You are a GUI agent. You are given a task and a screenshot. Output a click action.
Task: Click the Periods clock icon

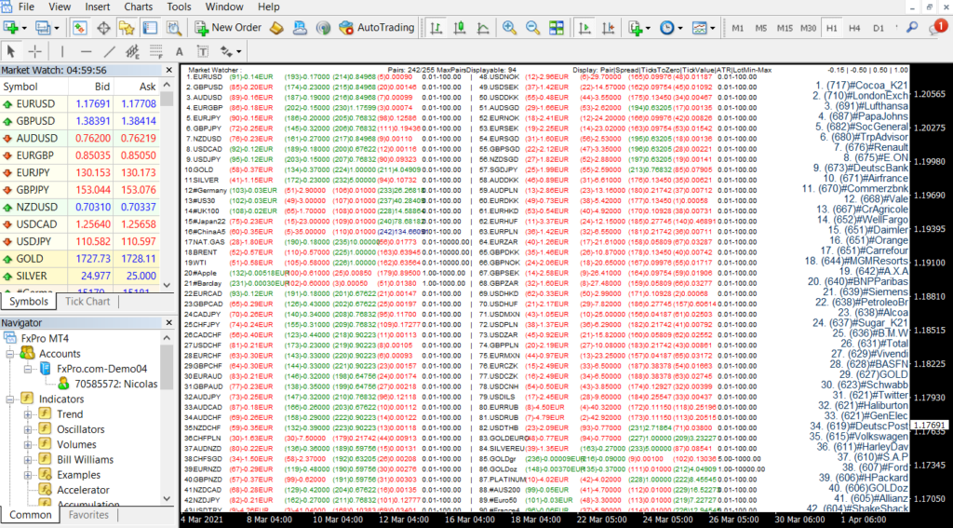point(666,27)
